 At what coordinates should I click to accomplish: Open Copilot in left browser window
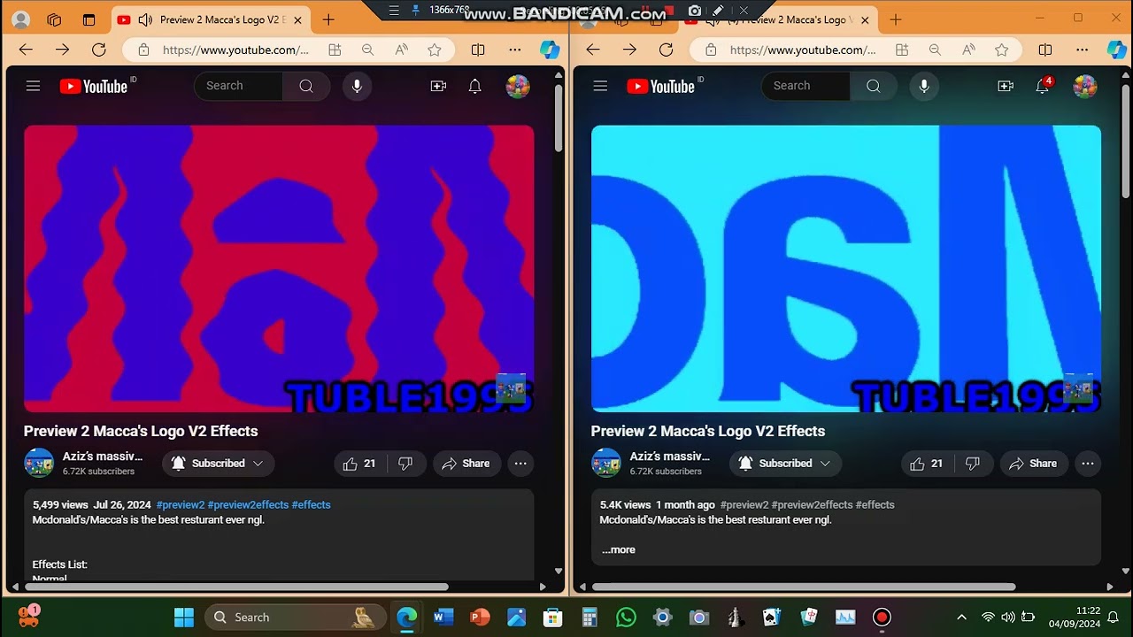coord(550,50)
